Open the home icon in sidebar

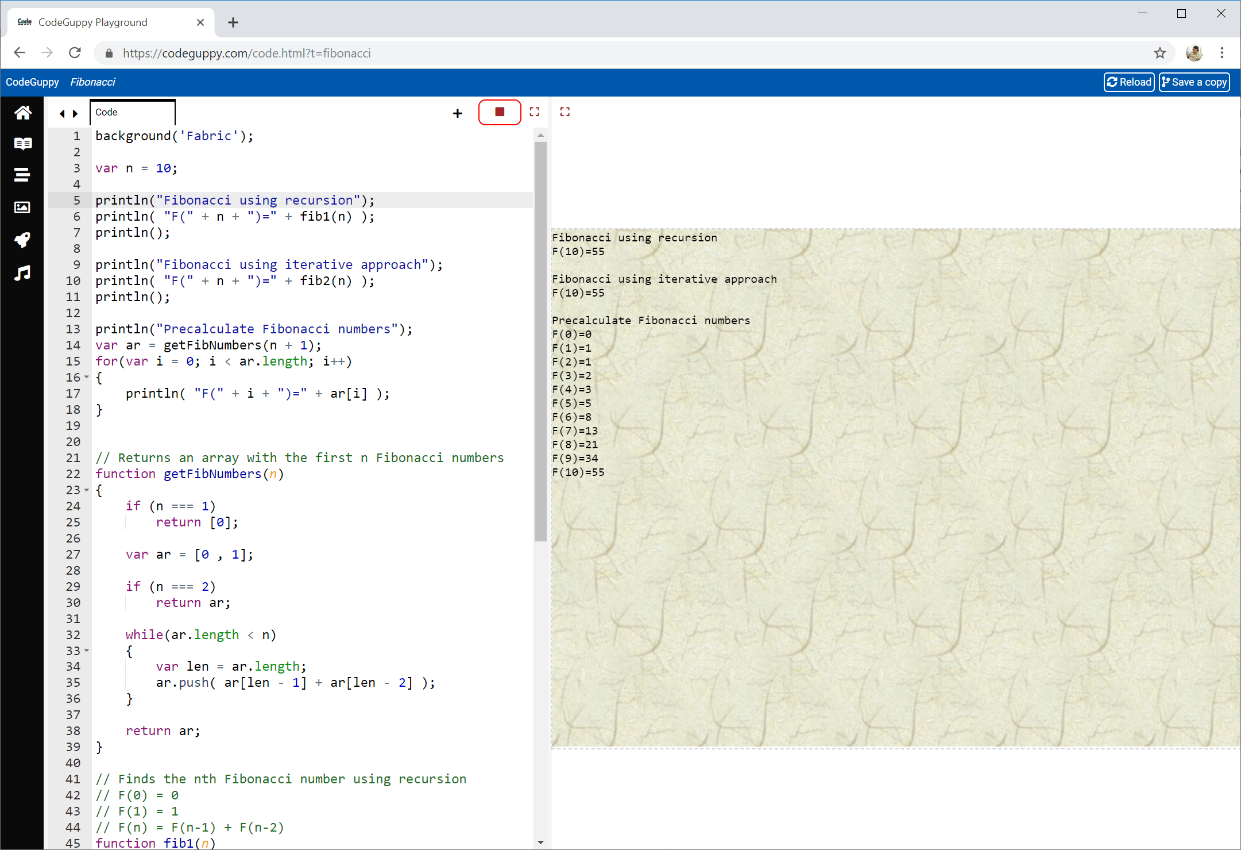pos(22,113)
